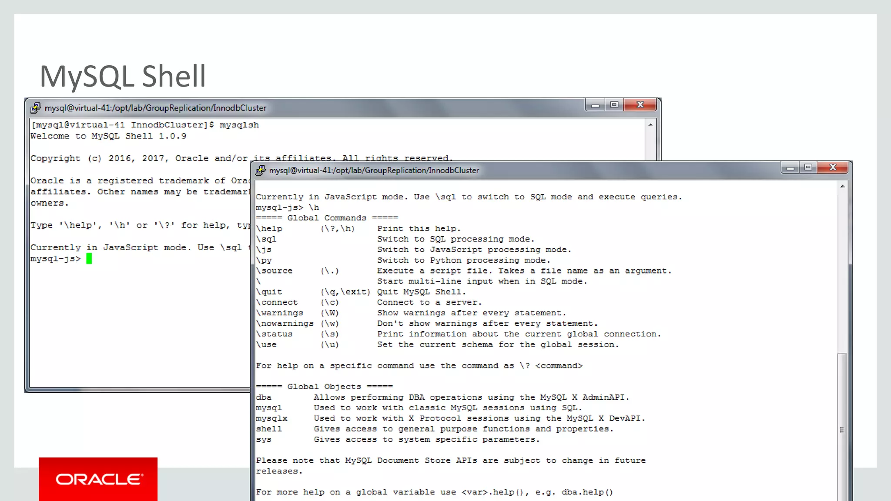Click the shell global object row
Screen dimensions: 891x501
[x=435, y=429]
